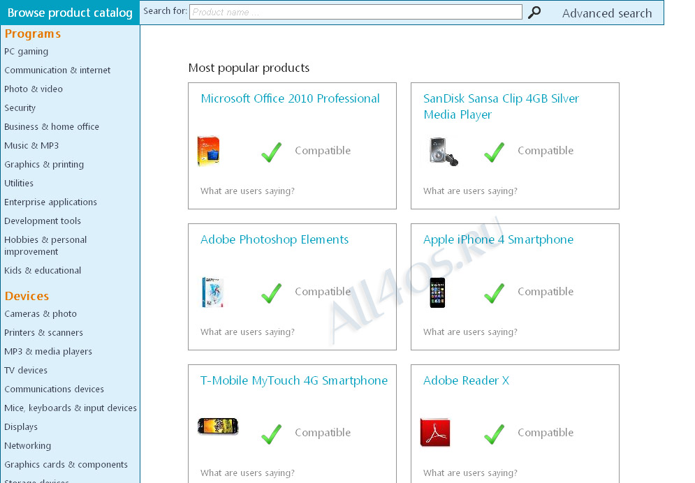Open the T-Mobile MyTouch 4G Smartphone link

click(x=294, y=380)
